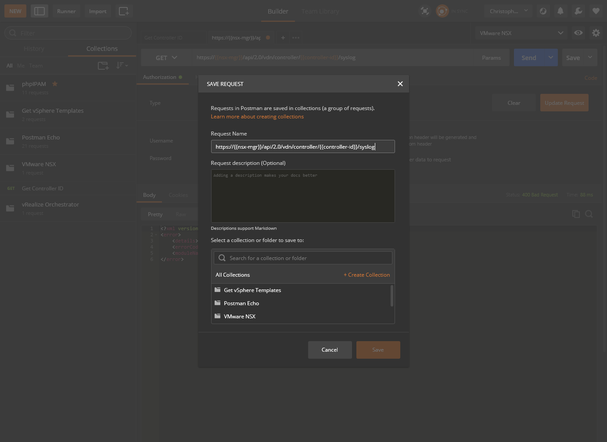Screen dimensions: 607x442
Task: Open Learn more about creating collections
Action: click(257, 117)
